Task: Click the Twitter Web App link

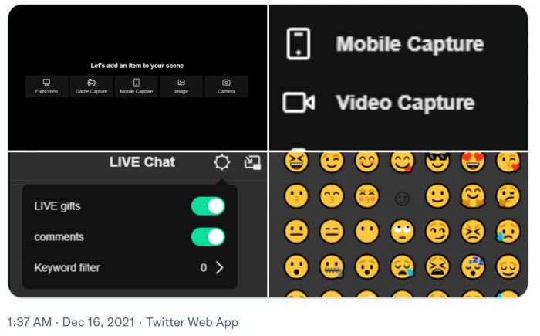Action: [192, 322]
